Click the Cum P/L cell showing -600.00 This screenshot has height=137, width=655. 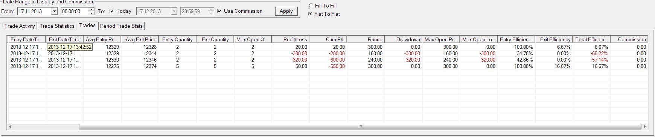coord(328,60)
